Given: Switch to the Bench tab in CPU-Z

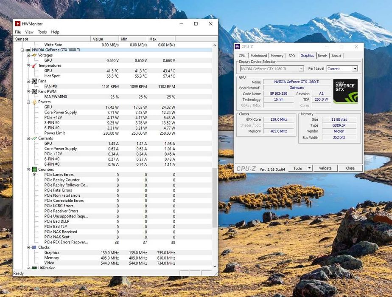Looking at the screenshot, I should 322,56.
